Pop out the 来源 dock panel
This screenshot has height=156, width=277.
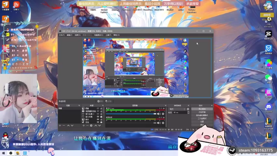[103, 105]
